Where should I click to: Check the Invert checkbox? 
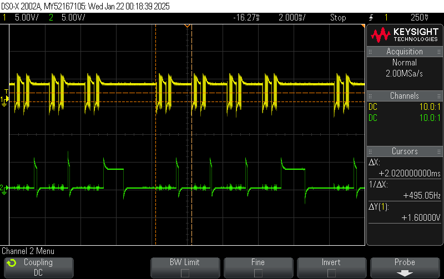coord(331,273)
